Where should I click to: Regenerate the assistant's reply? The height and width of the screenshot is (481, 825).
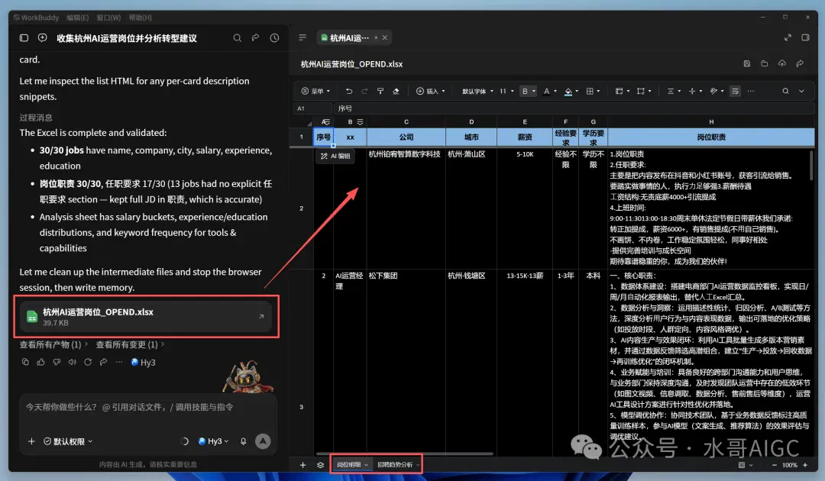pyautogui.click(x=88, y=362)
